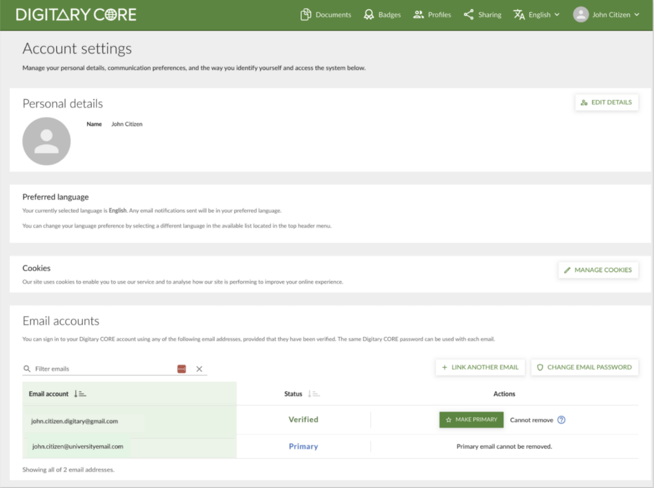Type in the Filter emails field
Screen dimensions: 654x488
[102, 369]
